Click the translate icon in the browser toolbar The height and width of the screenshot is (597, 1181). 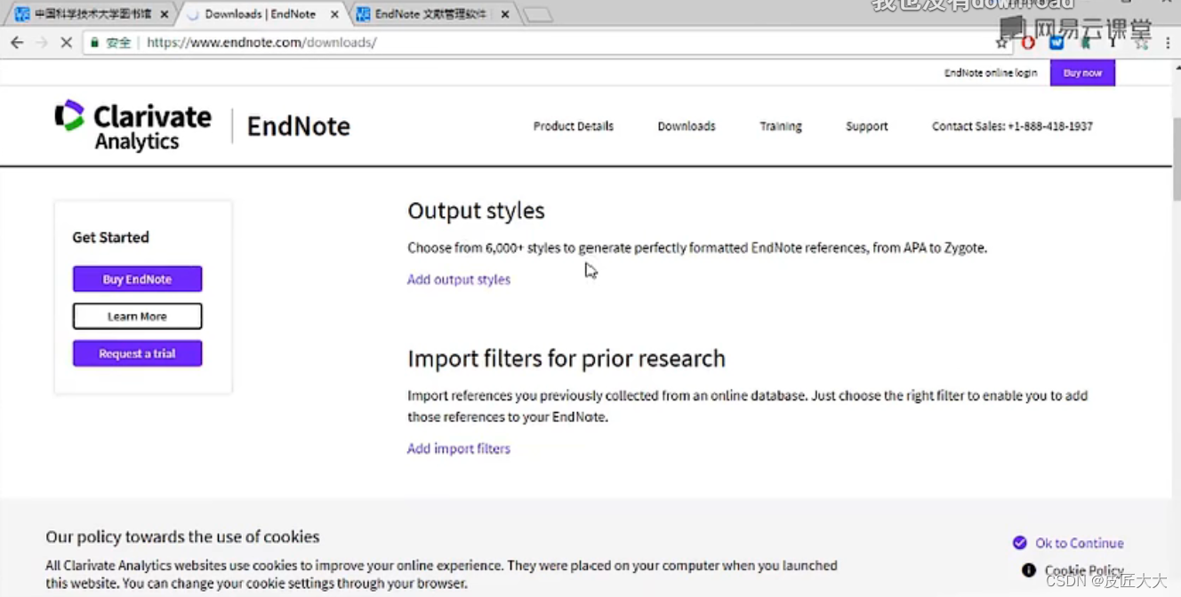coord(1142,43)
